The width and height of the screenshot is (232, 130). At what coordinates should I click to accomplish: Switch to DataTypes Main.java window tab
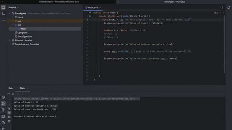(175, 2)
